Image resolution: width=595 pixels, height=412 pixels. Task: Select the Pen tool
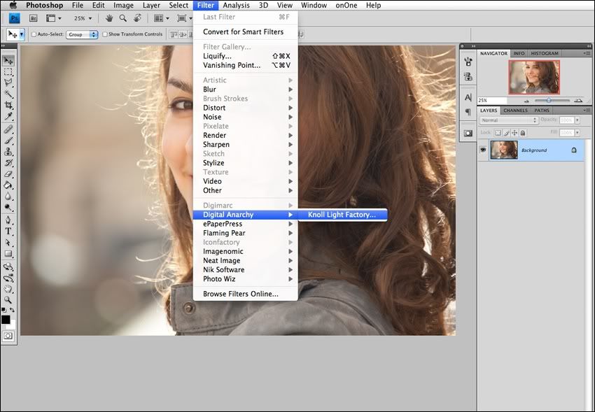[x=8, y=220]
